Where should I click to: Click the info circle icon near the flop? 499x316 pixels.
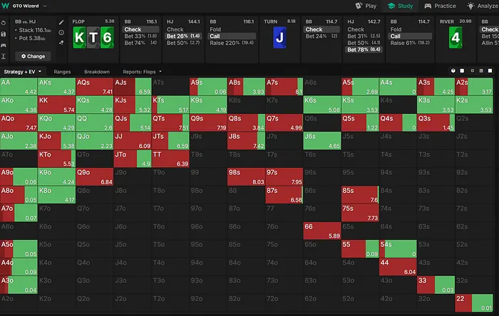tap(61, 33)
